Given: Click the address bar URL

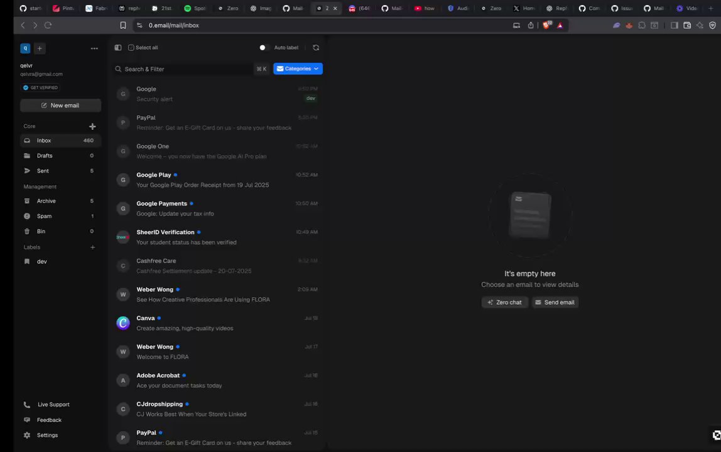Looking at the screenshot, I should 174,25.
